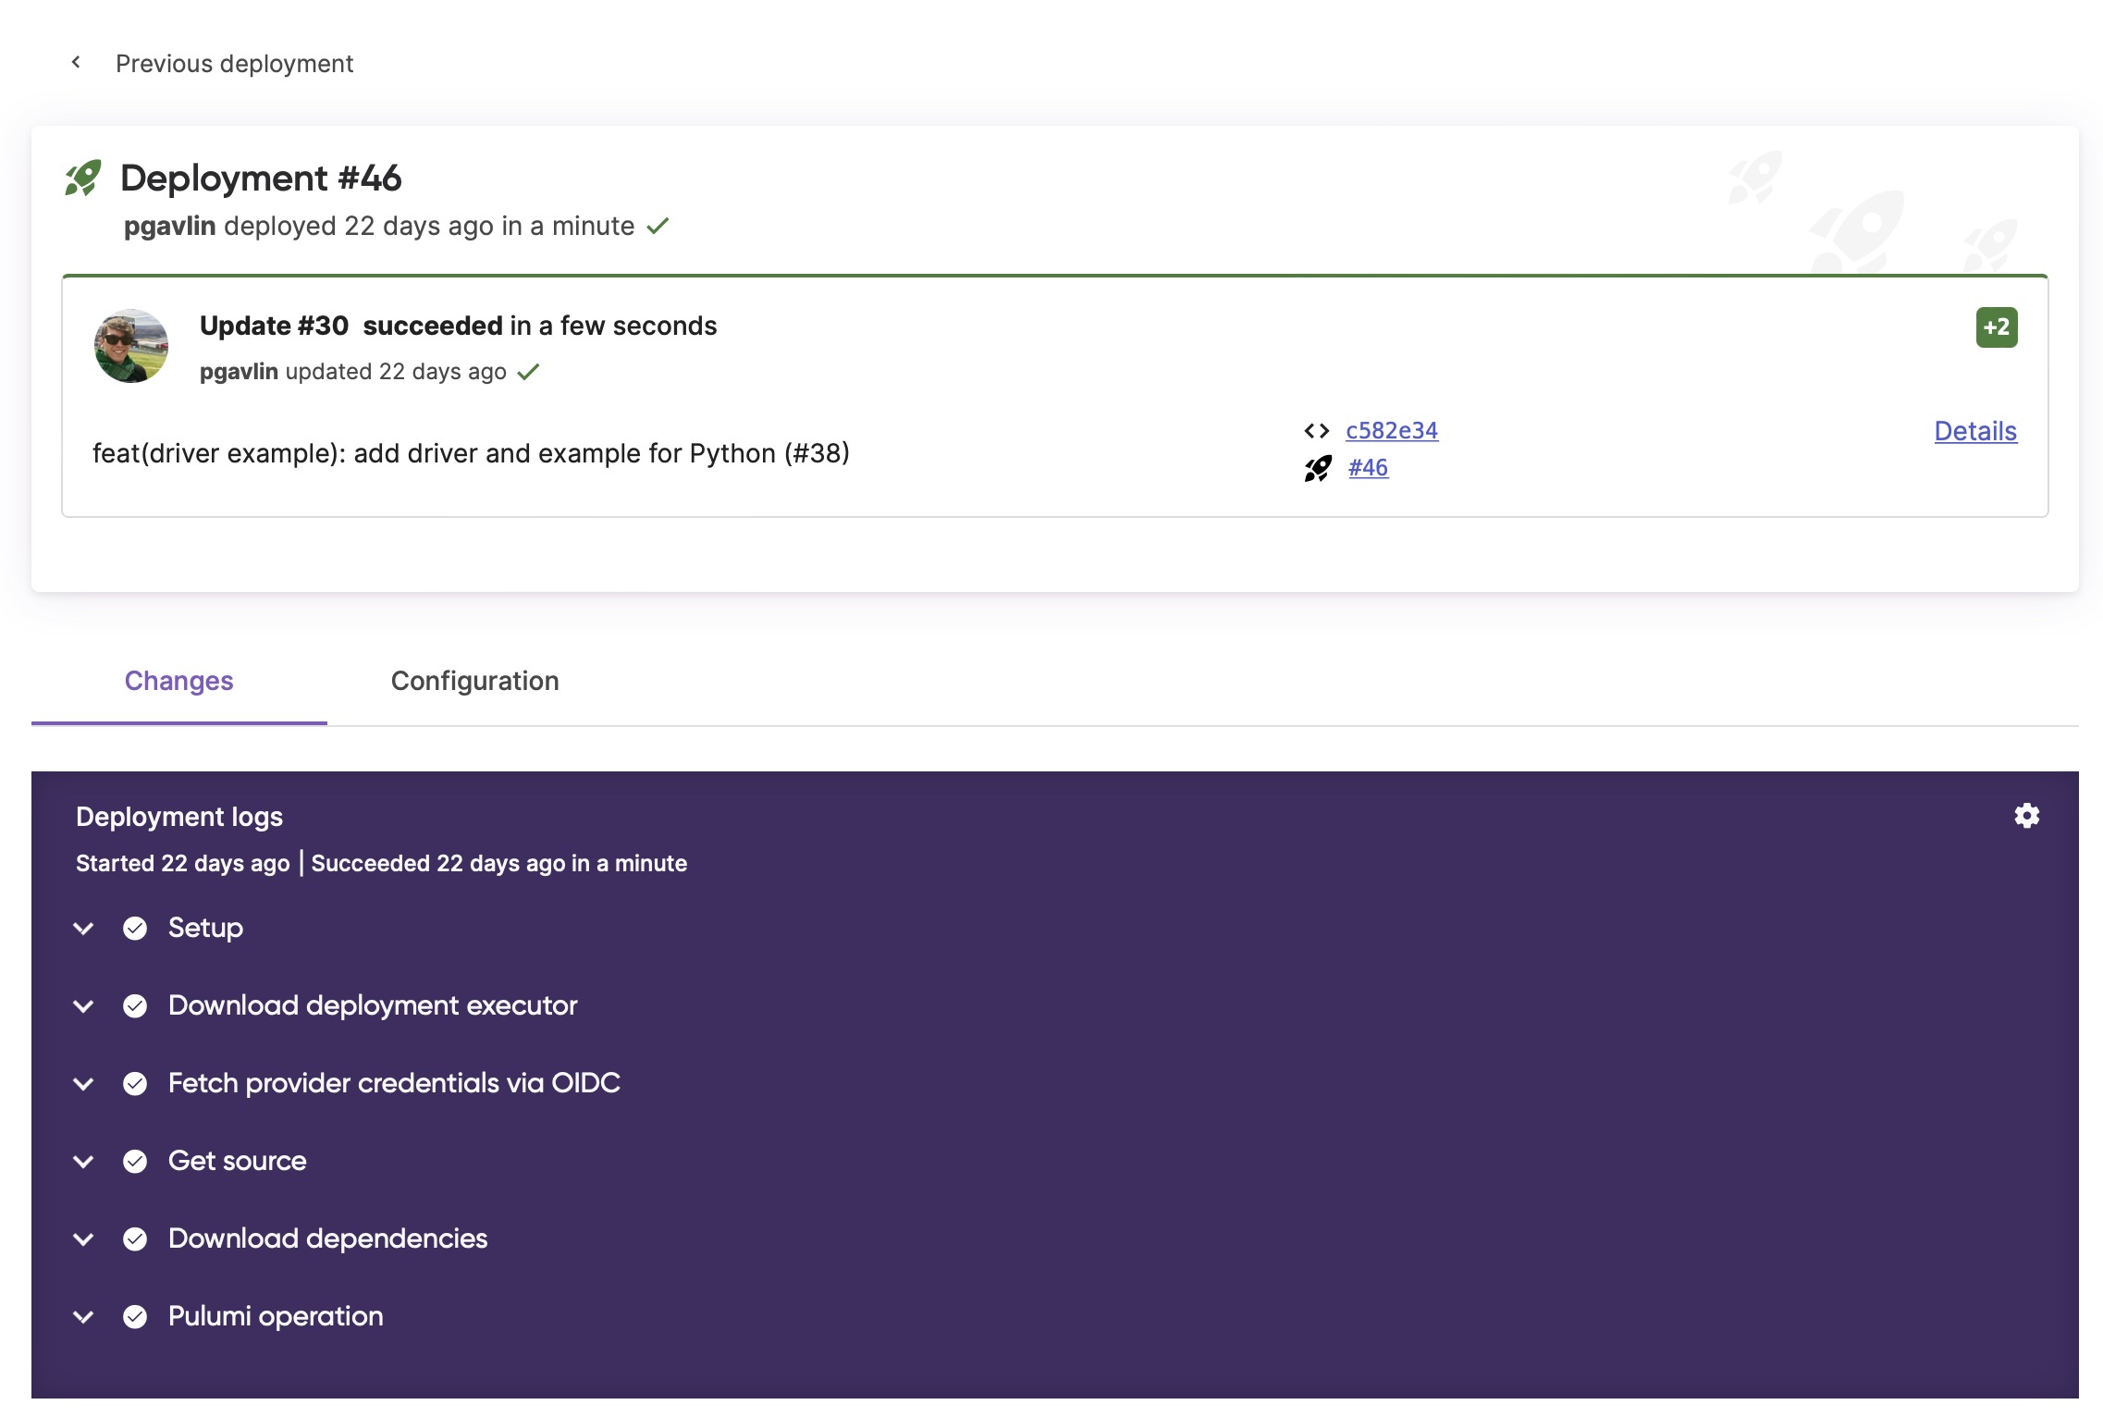2103x1417 pixels.
Task: Click the Get source check icon
Action: [x=135, y=1162]
